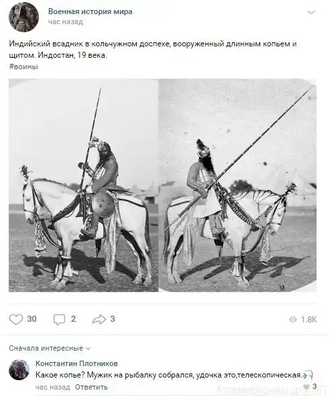Open Константин Плотников's avatar

(19, 369)
